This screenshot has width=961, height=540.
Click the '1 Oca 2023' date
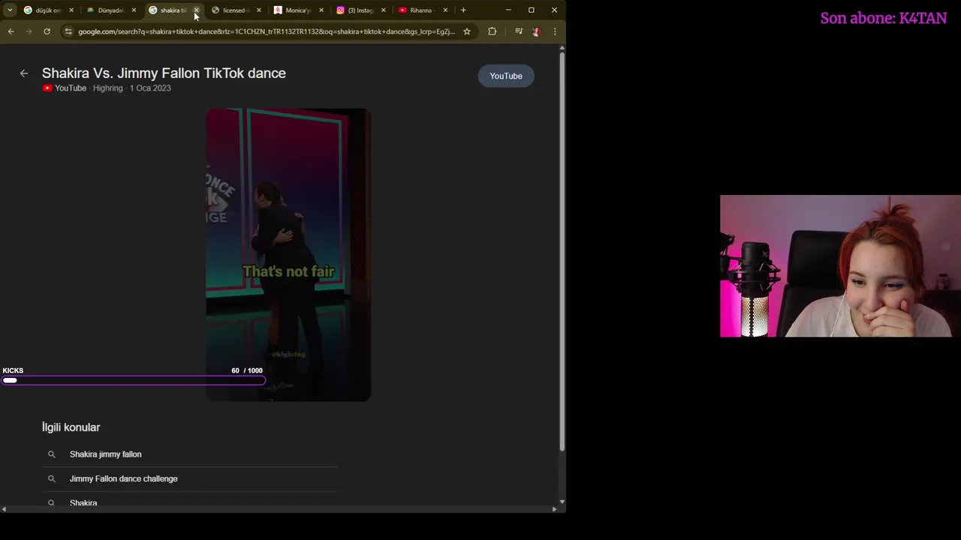[x=150, y=88]
